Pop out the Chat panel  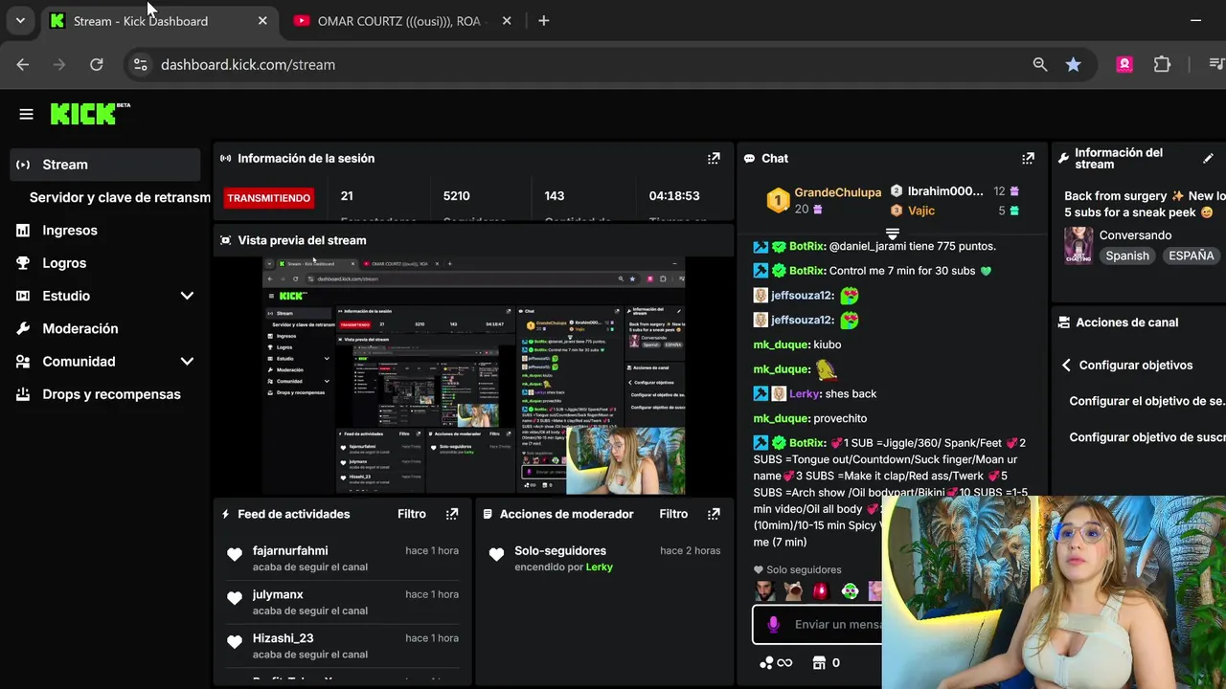(x=1028, y=158)
